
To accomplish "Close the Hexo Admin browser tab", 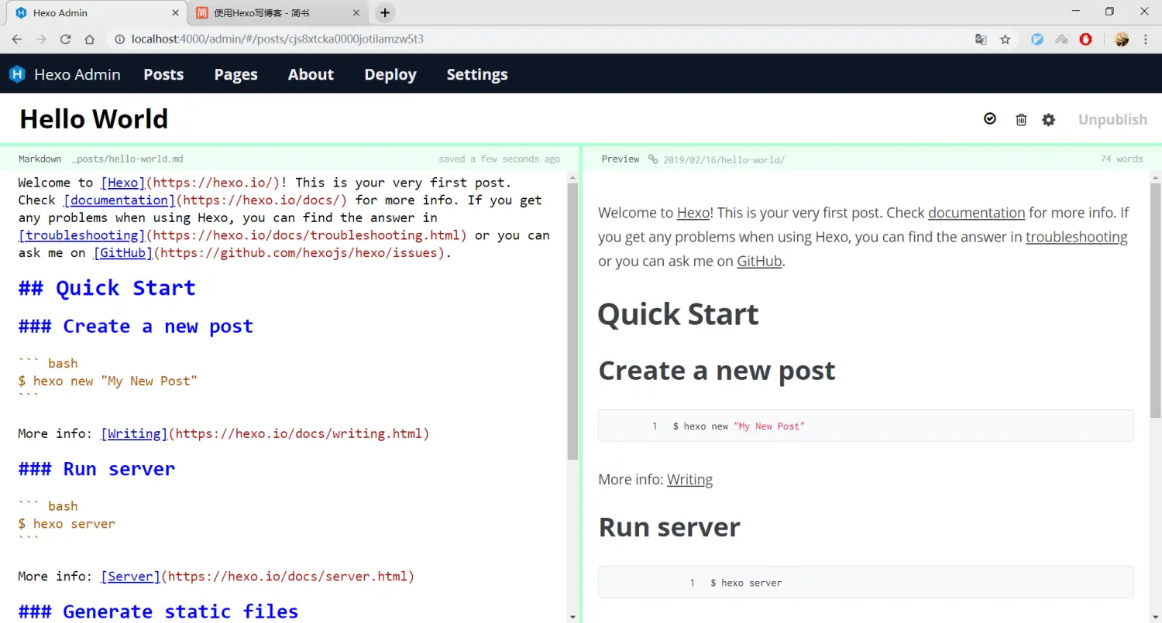I will 175,12.
